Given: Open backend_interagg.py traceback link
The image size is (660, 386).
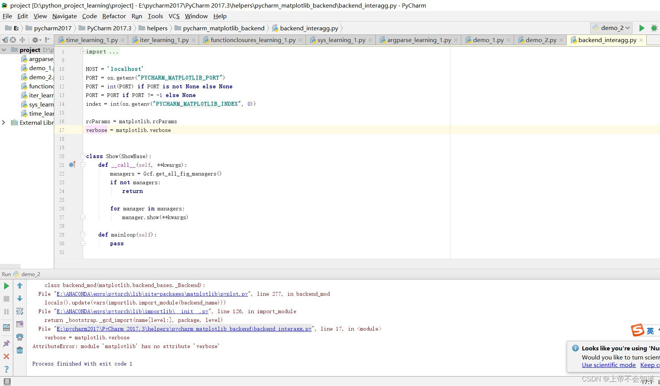Looking at the screenshot, I should coord(184,329).
